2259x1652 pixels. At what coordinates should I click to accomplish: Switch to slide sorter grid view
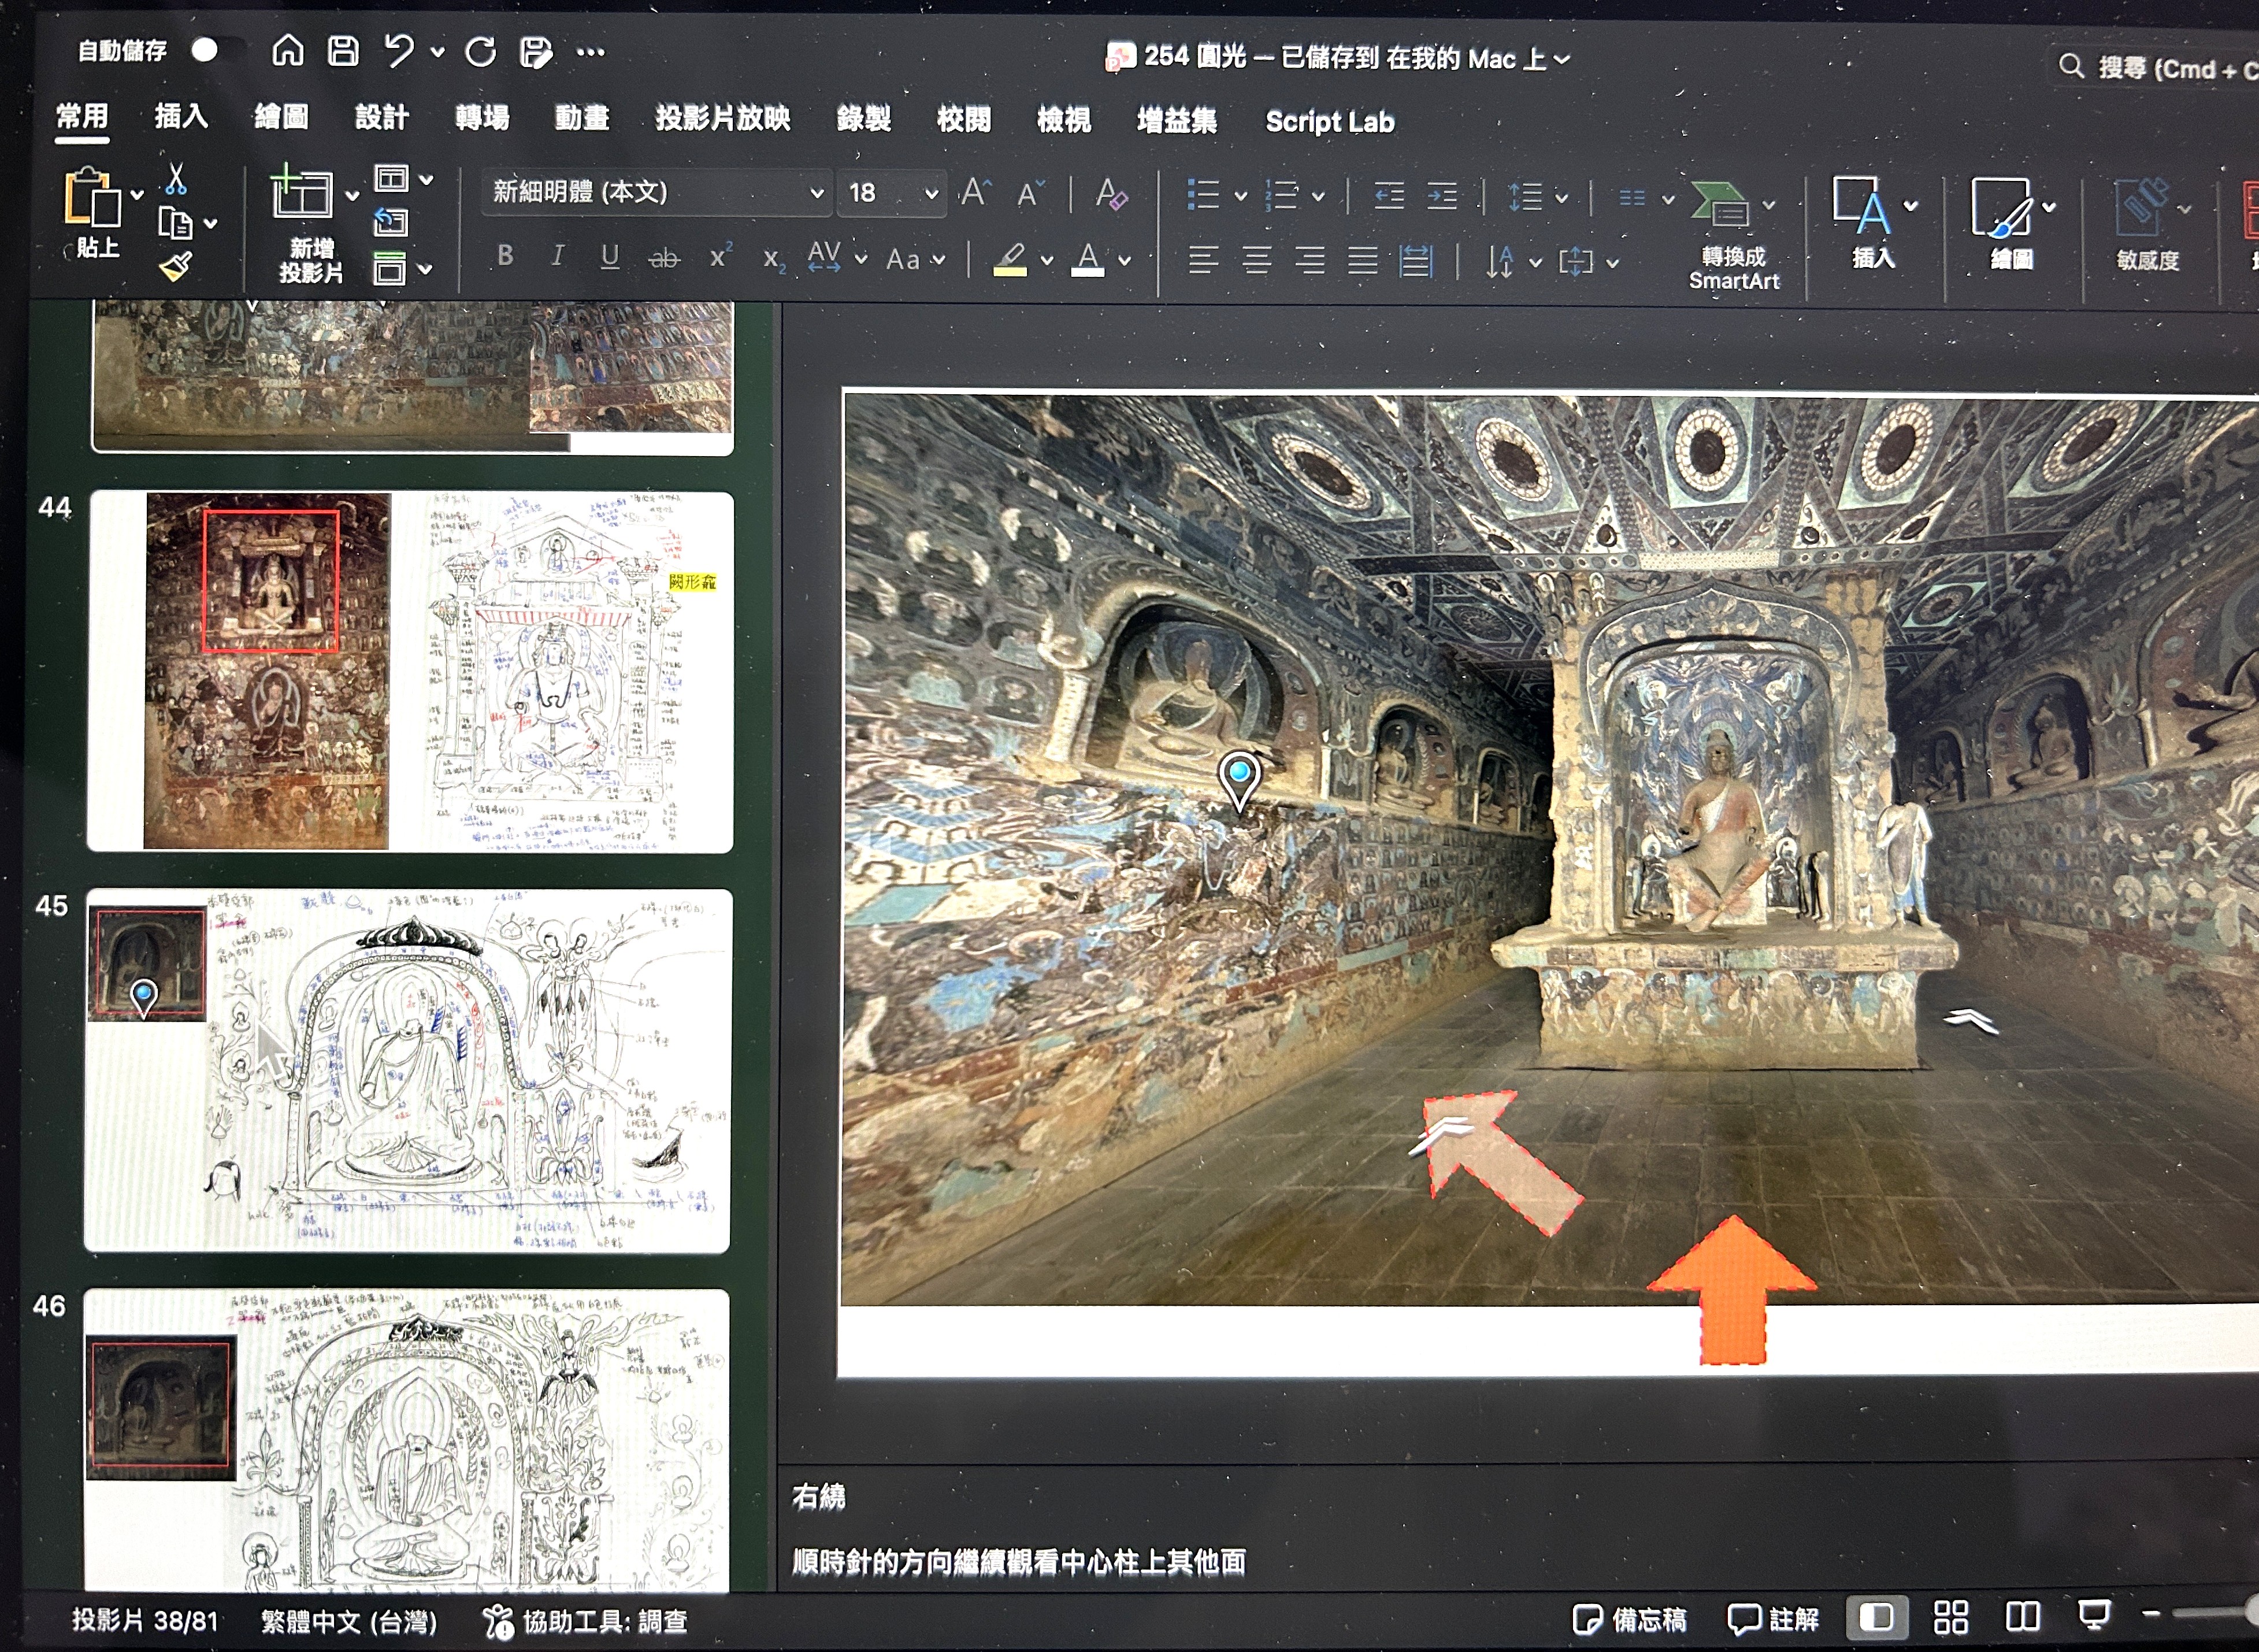click(x=1950, y=1617)
